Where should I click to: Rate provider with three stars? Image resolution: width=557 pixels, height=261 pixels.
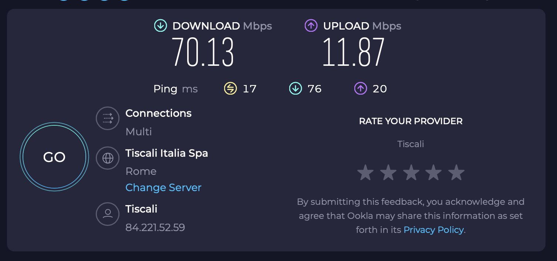[x=411, y=173]
